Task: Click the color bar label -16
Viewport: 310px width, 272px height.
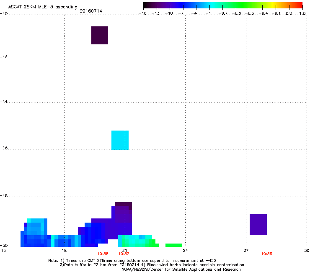Action: click(x=142, y=13)
